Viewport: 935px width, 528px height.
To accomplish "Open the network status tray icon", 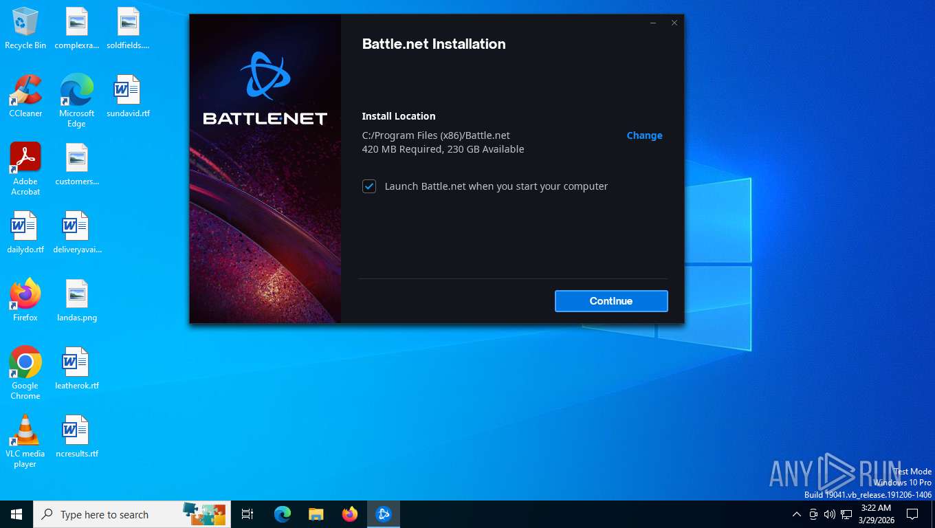I will pyautogui.click(x=846, y=514).
